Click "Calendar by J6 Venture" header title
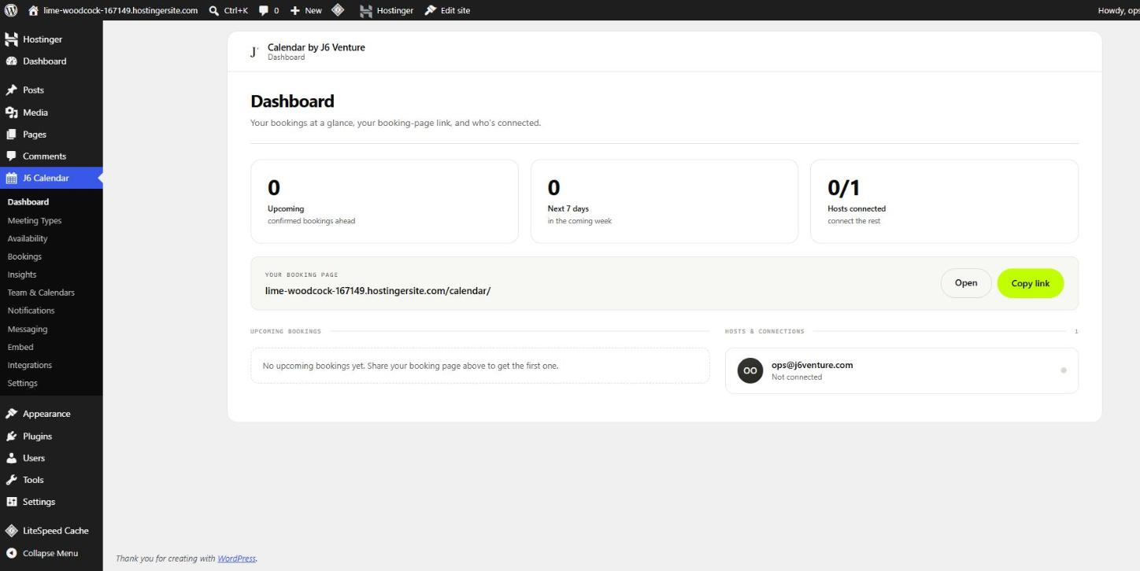The image size is (1140, 571). coord(316,47)
